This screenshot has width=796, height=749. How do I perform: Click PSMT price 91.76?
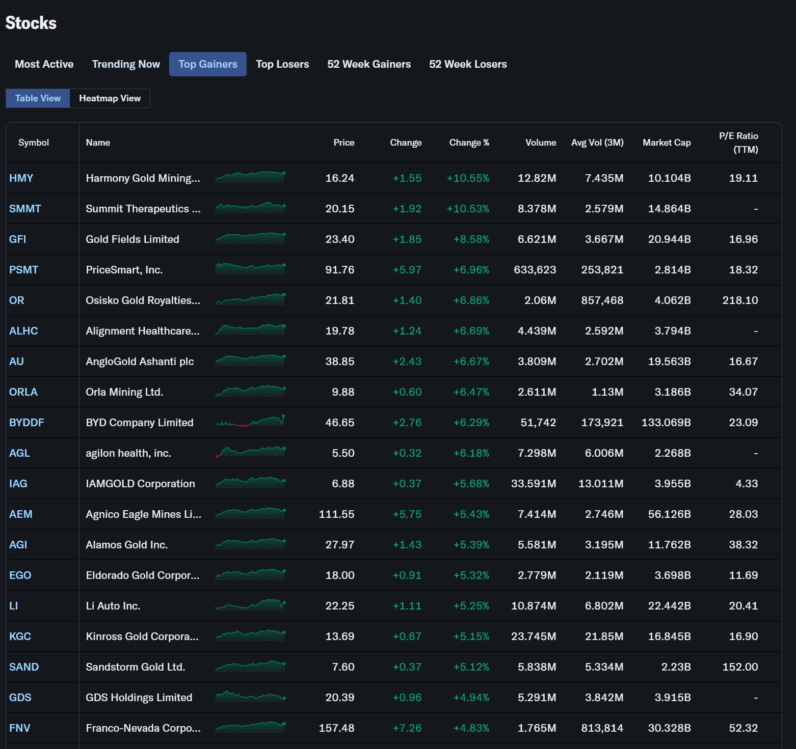point(340,270)
